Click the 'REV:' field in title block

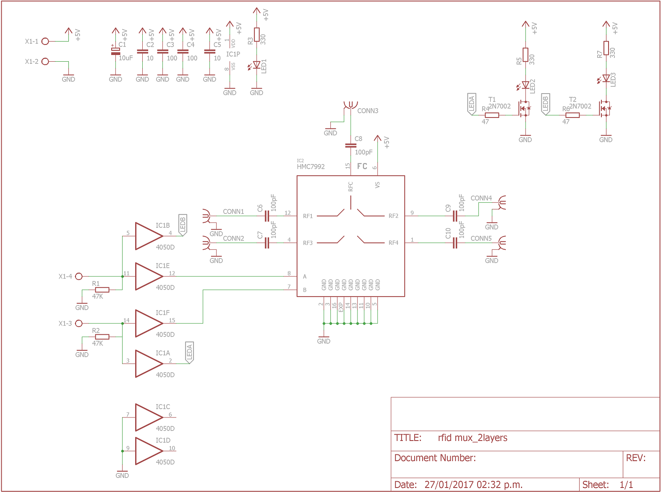tap(636, 458)
